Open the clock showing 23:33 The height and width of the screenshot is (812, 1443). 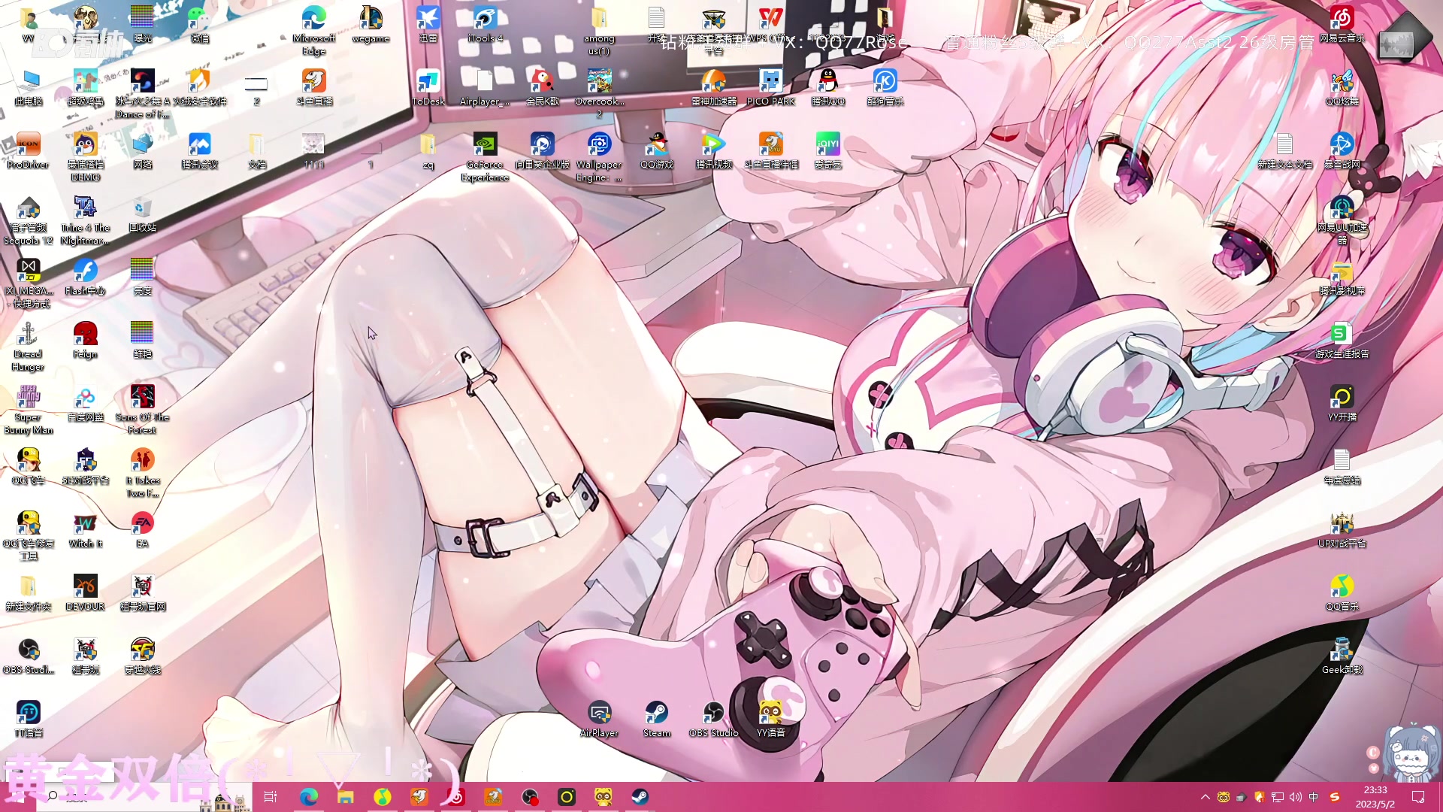[x=1375, y=796]
